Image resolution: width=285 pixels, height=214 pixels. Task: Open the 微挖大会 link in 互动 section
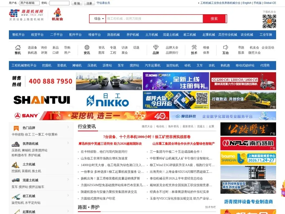254,53
